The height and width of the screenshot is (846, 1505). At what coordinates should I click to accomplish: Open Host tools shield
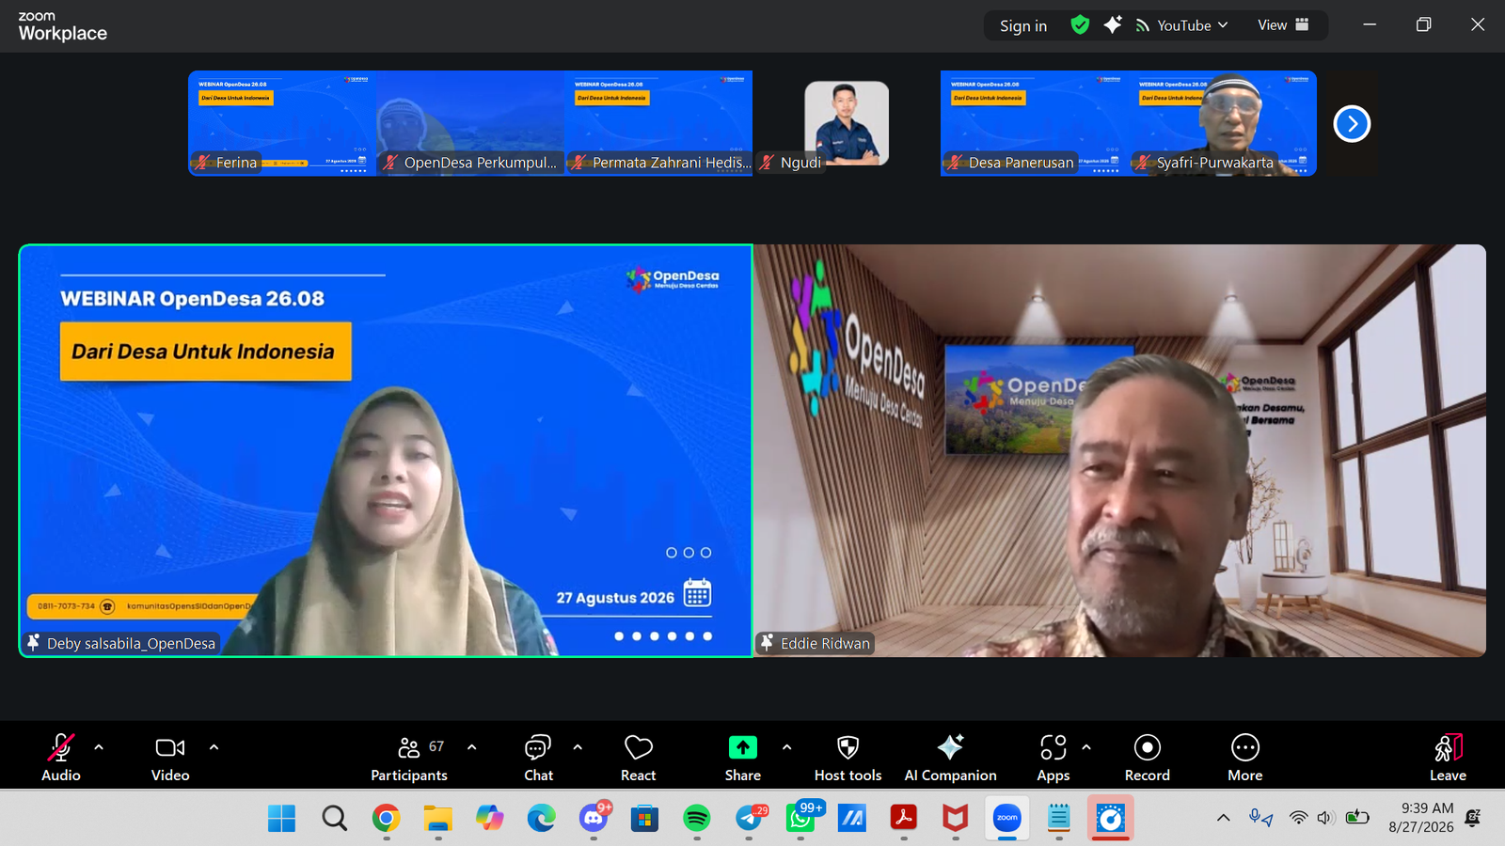848,757
